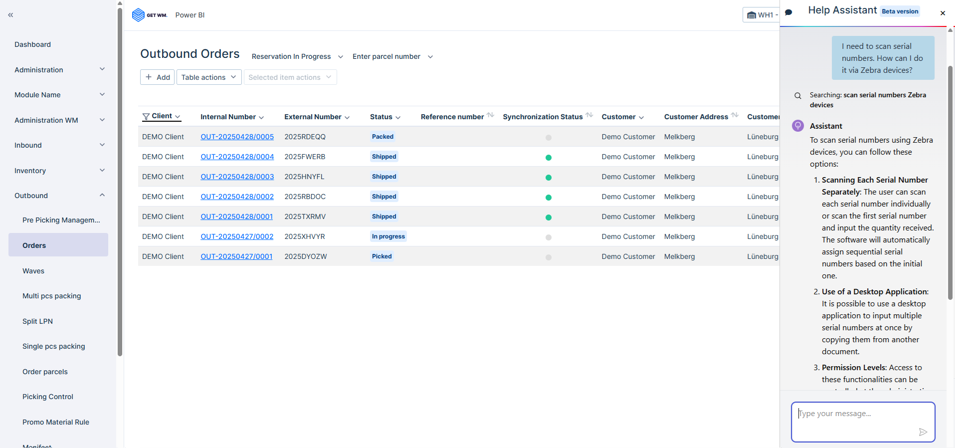
Task: Click the Packed status badge
Action: pos(382,137)
